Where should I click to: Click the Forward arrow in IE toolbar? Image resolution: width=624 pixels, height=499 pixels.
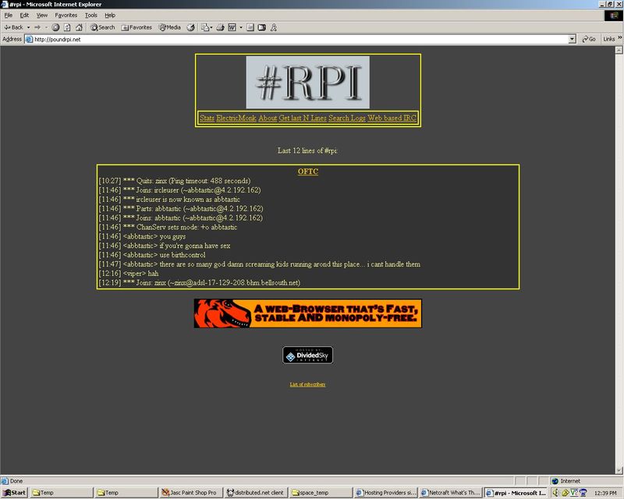pos(37,27)
